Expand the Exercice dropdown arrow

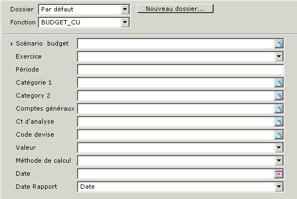click(x=279, y=56)
